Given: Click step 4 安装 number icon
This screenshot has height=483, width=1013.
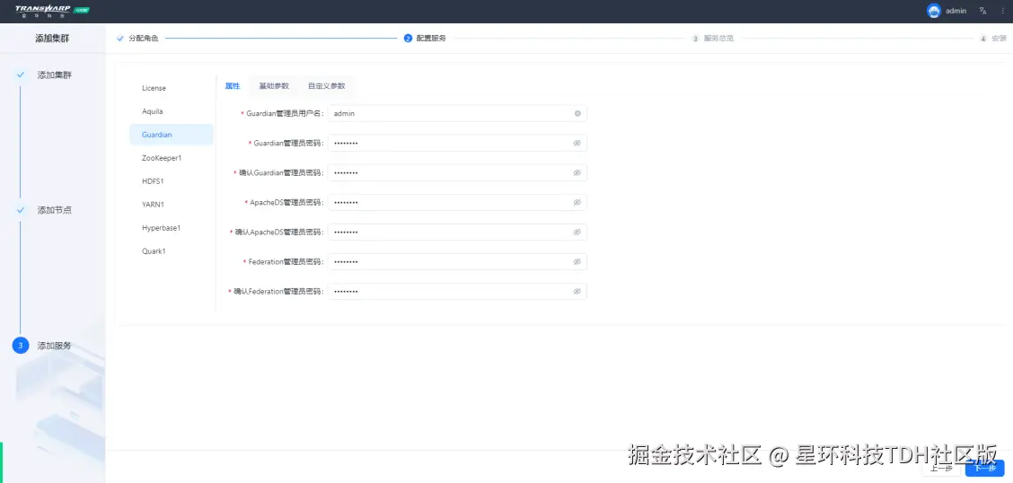Looking at the screenshot, I should click(982, 39).
